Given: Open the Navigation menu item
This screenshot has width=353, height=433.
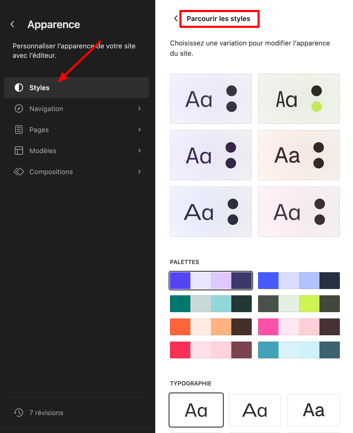Looking at the screenshot, I should pyautogui.click(x=77, y=109).
